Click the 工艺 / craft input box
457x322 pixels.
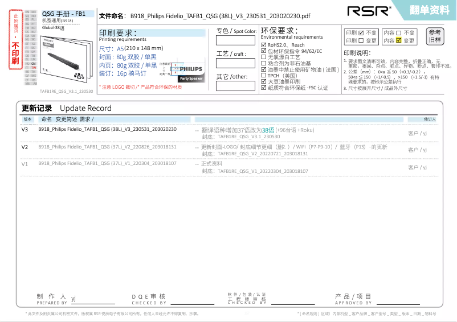(235, 63)
